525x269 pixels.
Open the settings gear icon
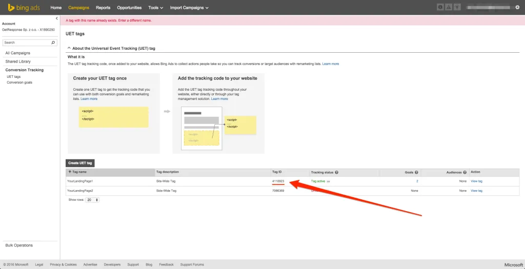[517, 7]
